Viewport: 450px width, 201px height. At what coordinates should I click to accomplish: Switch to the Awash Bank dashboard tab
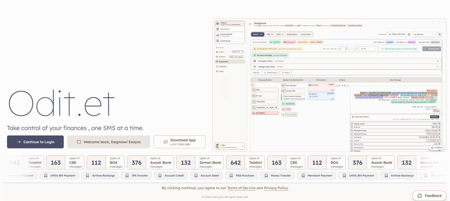click(x=306, y=34)
